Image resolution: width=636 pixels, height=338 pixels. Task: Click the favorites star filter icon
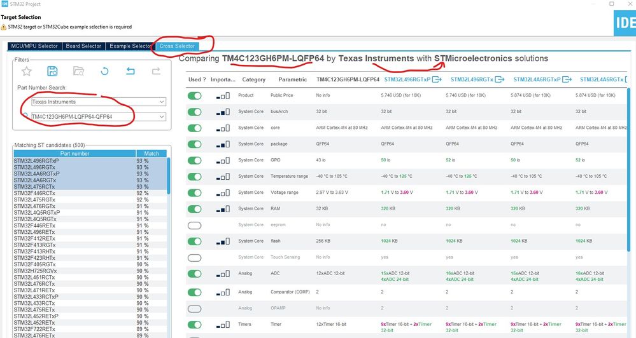27,71
